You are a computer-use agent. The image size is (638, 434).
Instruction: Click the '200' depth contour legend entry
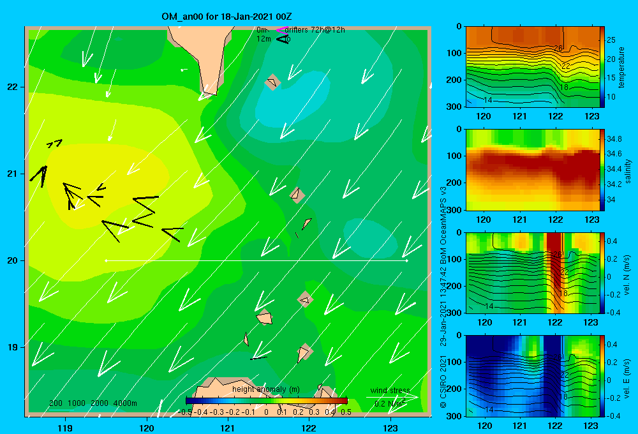(x=56, y=403)
